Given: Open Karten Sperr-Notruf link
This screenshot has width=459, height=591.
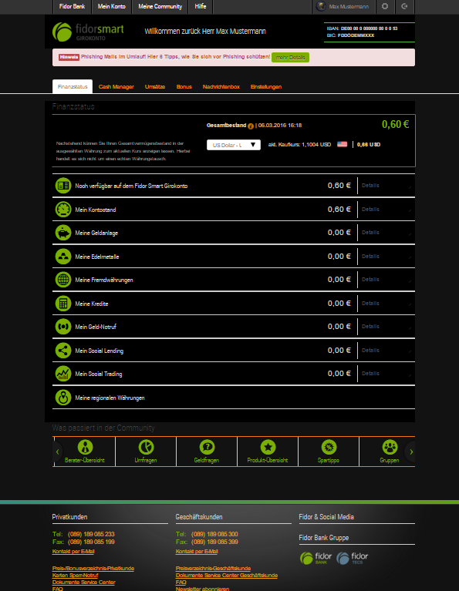Looking at the screenshot, I should 75,575.
